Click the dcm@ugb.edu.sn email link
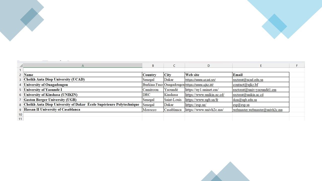The height and width of the screenshot is (181, 322). [245, 100]
